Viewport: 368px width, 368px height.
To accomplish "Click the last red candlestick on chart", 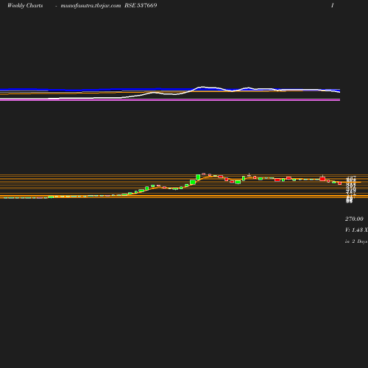I will [x=340, y=183].
